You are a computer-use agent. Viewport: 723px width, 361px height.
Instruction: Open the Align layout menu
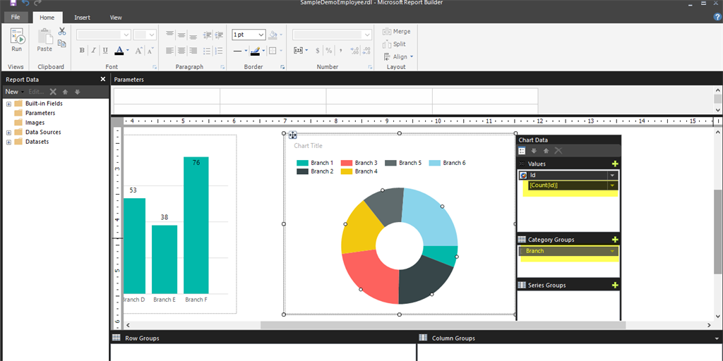pos(398,56)
